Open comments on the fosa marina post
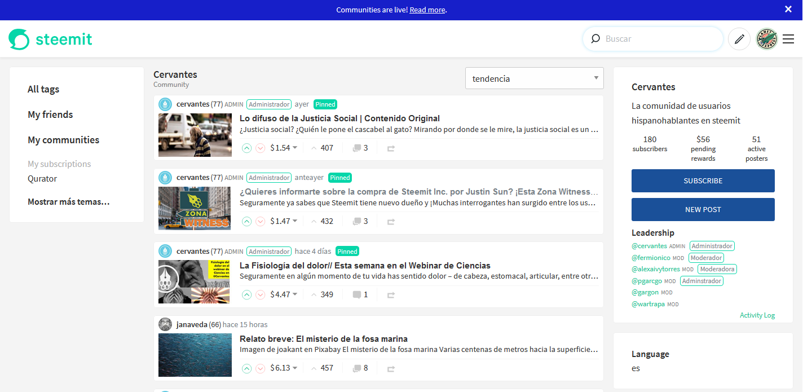 click(360, 368)
